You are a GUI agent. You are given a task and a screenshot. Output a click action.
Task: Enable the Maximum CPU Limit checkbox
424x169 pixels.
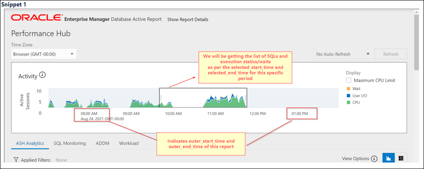pyautogui.click(x=349, y=80)
